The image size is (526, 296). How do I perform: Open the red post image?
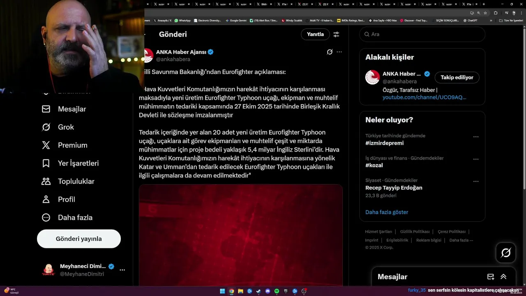pyautogui.click(x=241, y=235)
